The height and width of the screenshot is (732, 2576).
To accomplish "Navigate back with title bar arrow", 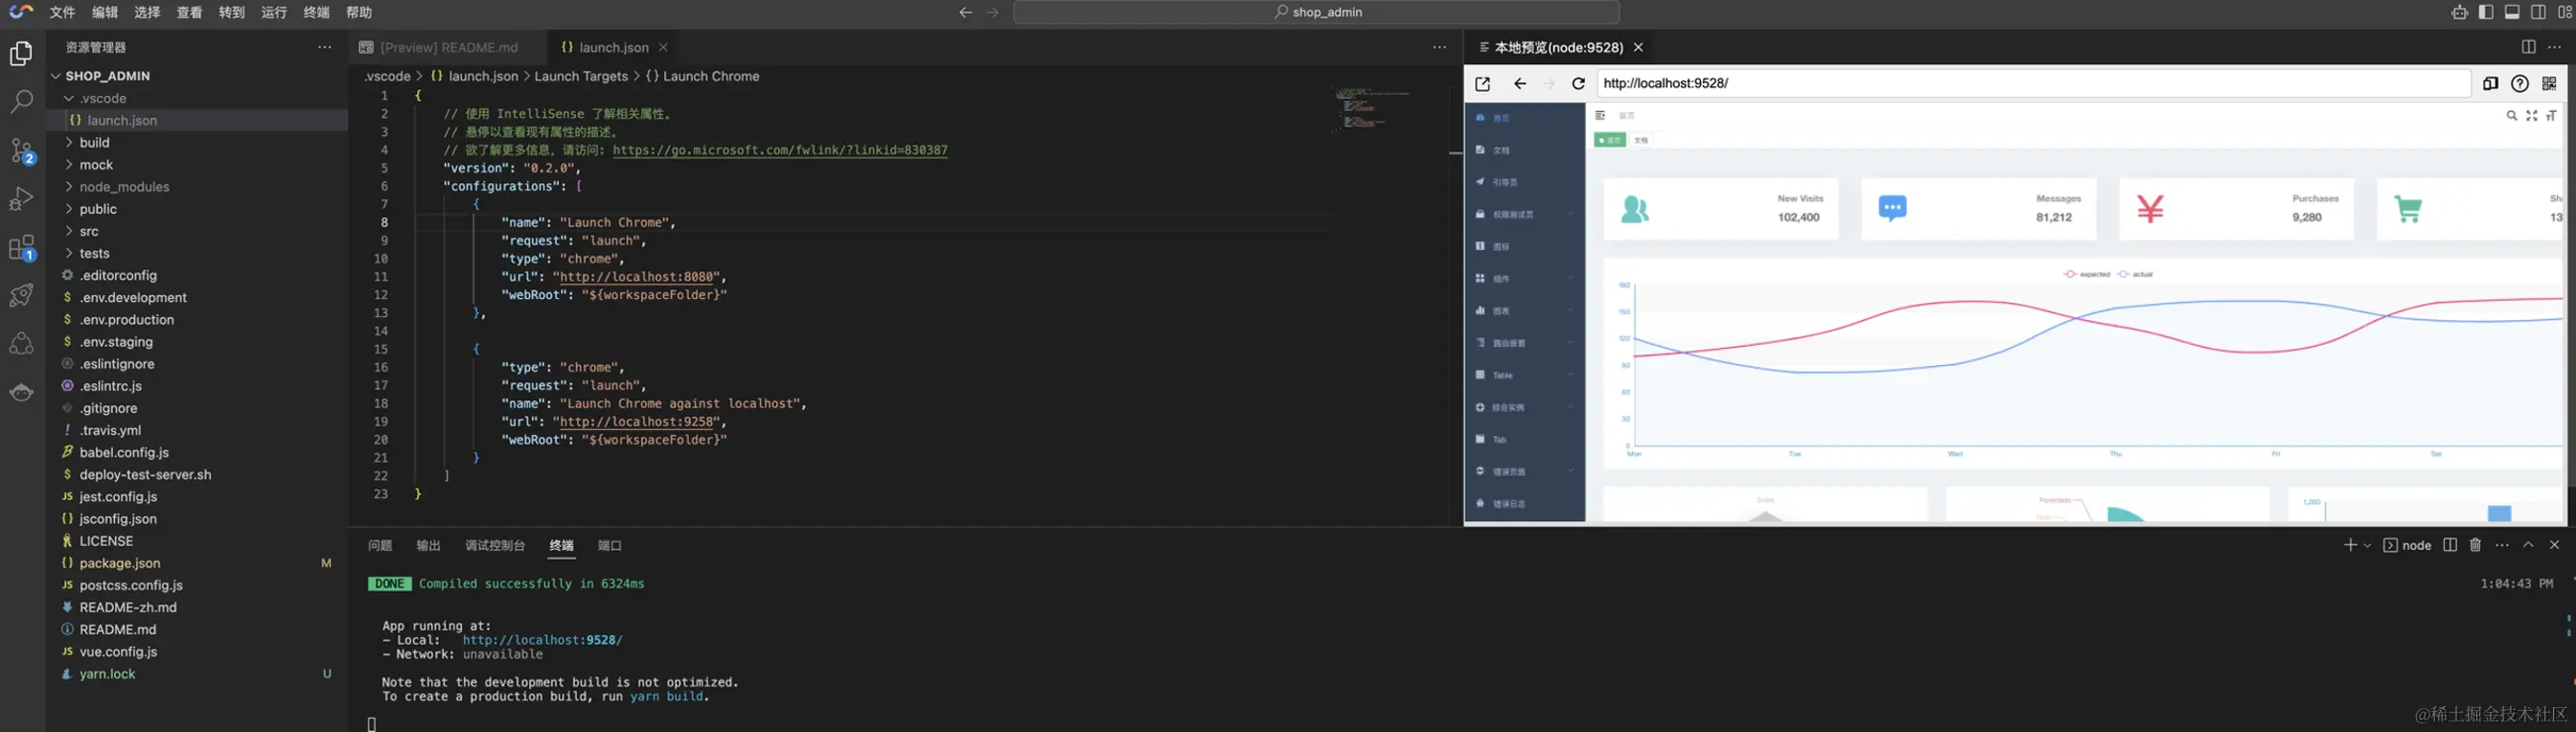I will click(965, 12).
